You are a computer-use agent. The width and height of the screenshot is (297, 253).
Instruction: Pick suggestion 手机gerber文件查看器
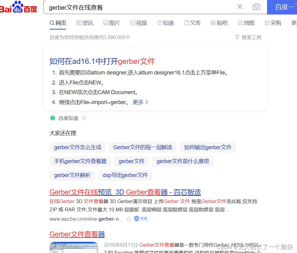click(80, 161)
